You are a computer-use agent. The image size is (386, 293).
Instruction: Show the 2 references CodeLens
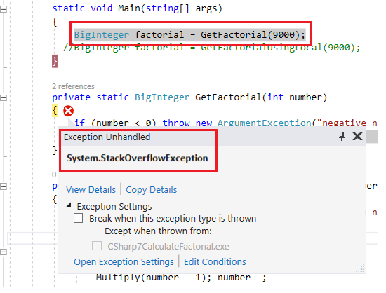point(73,86)
